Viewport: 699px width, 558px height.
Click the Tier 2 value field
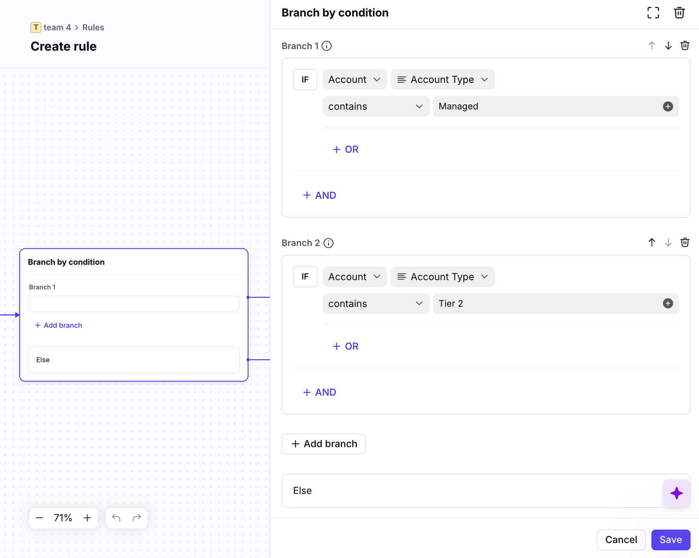coord(545,304)
